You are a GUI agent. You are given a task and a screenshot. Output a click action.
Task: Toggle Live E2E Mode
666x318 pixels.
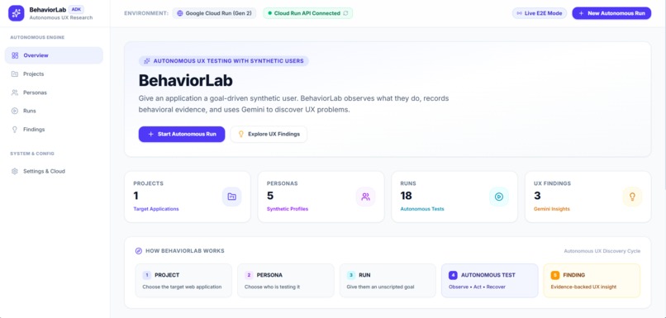click(x=539, y=13)
